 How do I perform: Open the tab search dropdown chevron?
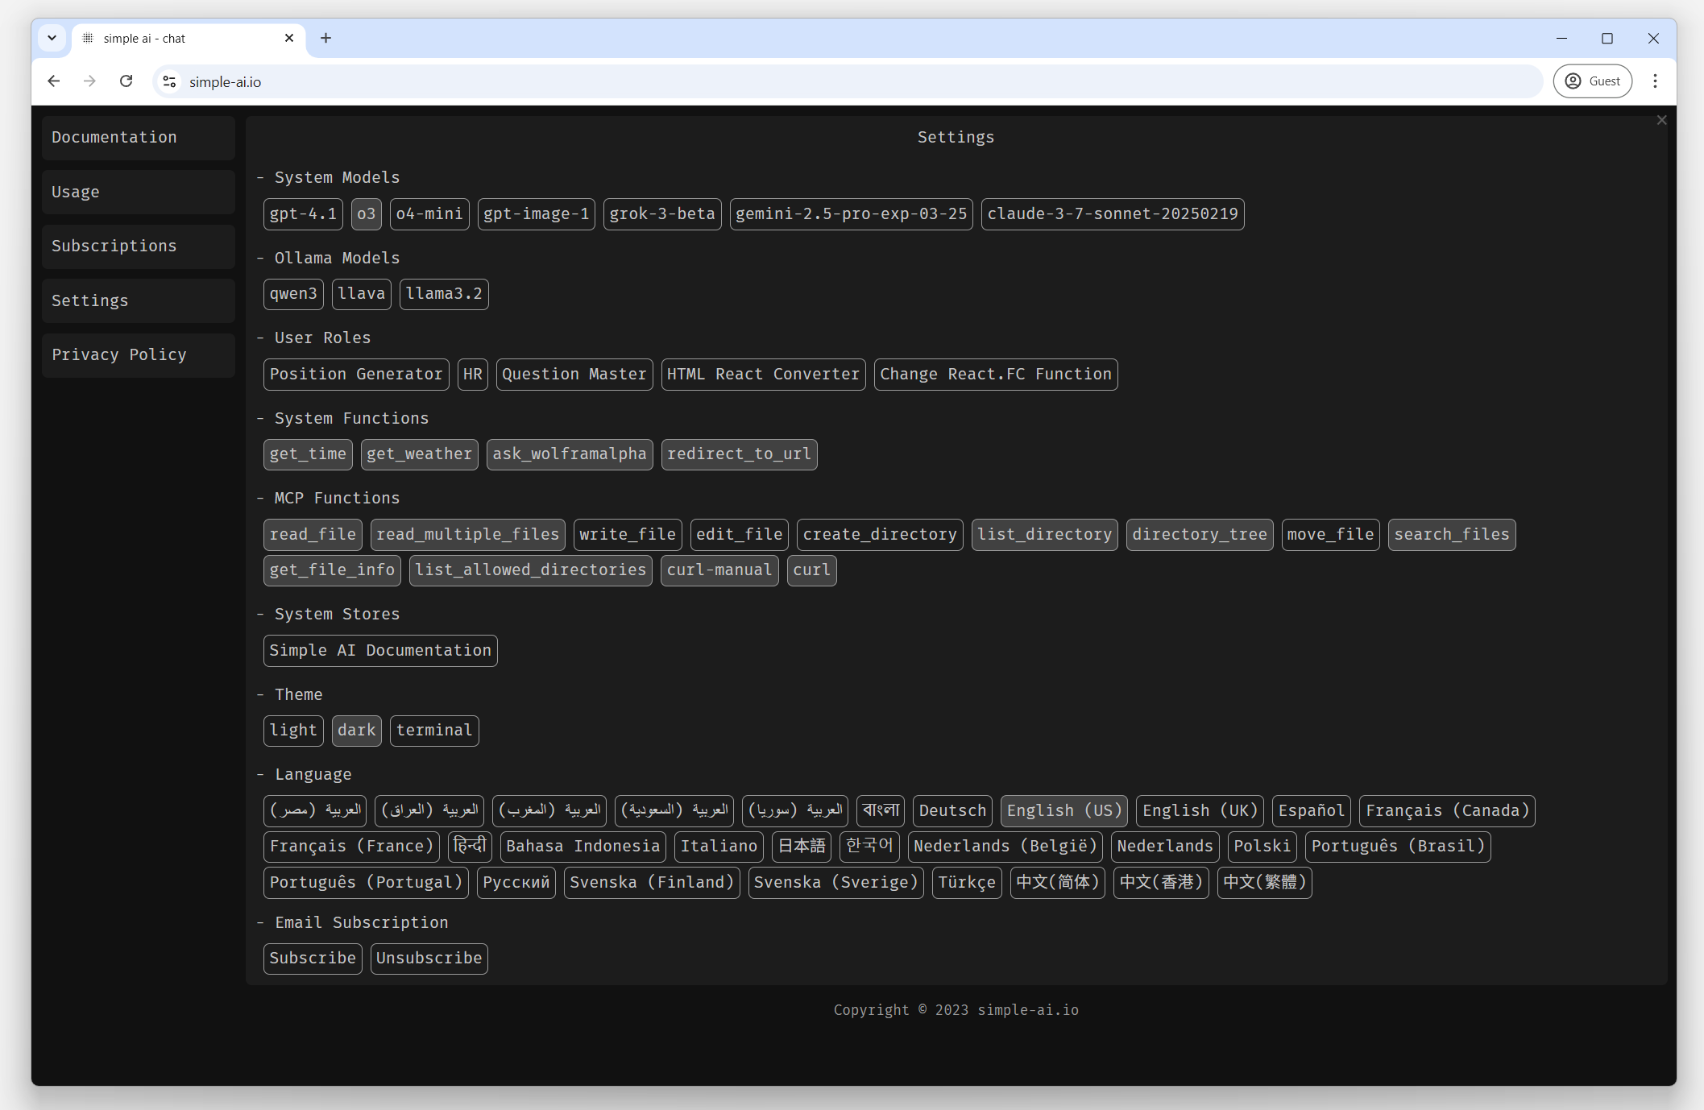(x=52, y=38)
